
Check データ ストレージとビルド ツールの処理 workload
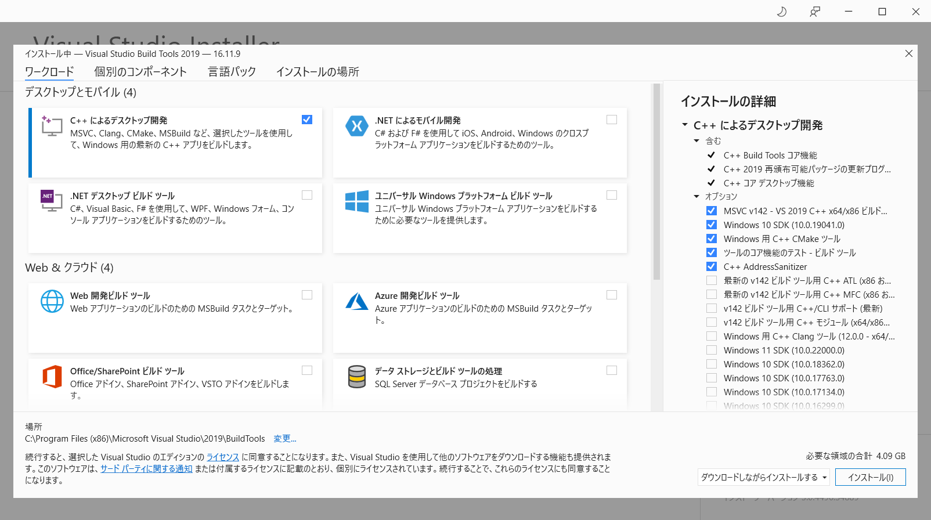tap(612, 370)
